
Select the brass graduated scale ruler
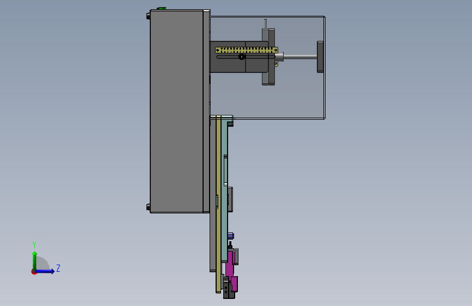click(x=246, y=50)
